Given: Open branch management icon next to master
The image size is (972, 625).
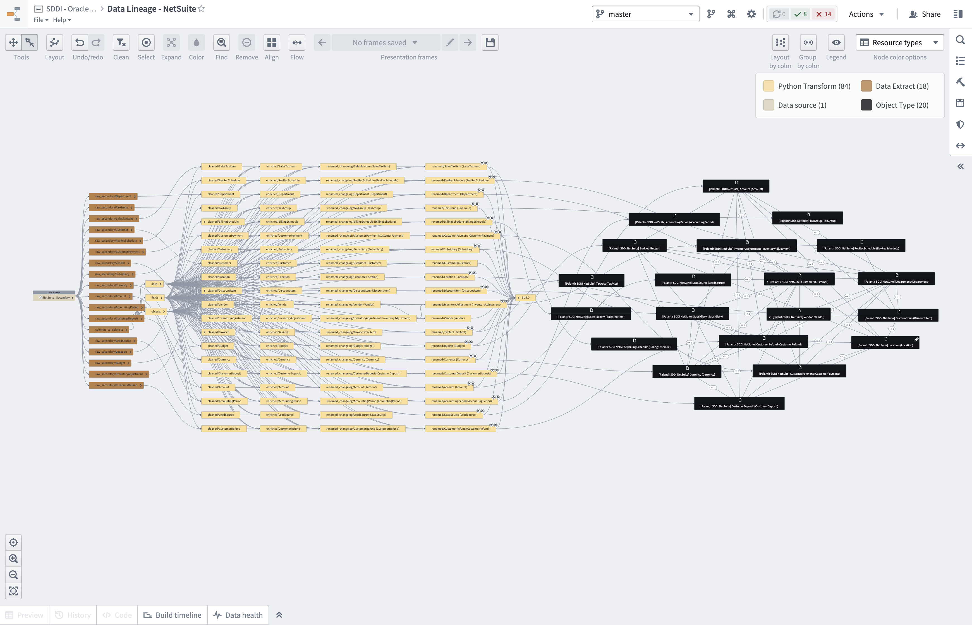Looking at the screenshot, I should [x=711, y=14].
